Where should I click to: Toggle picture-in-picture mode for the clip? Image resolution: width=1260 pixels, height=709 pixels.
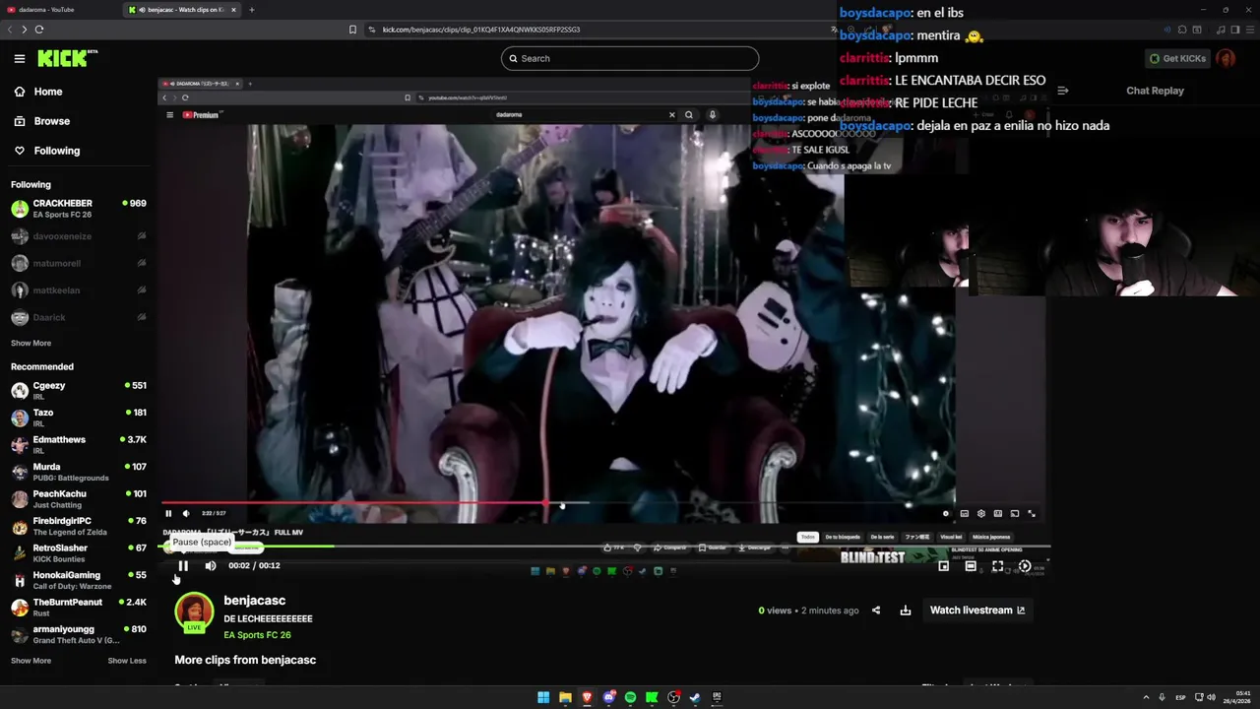click(943, 566)
